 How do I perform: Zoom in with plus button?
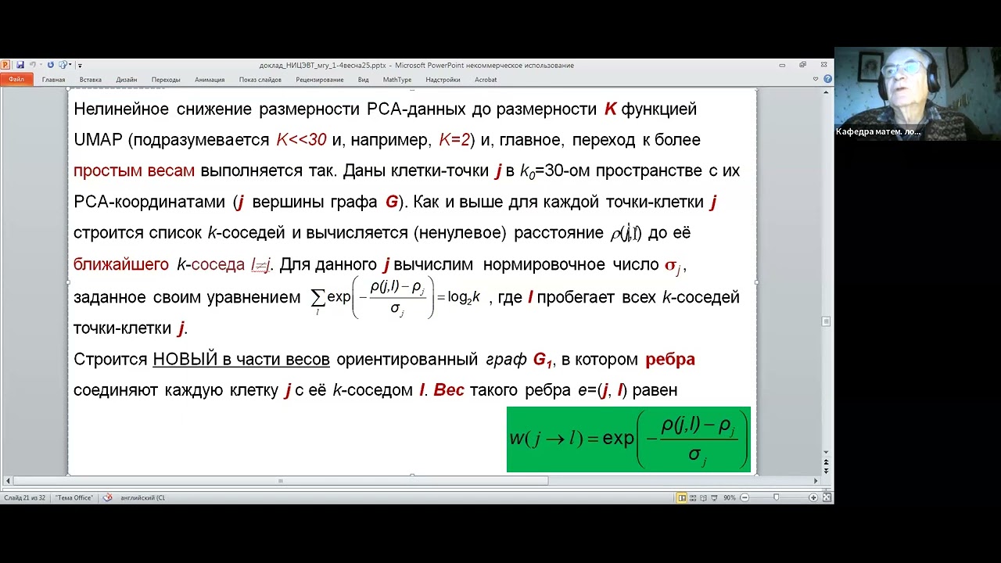(813, 497)
